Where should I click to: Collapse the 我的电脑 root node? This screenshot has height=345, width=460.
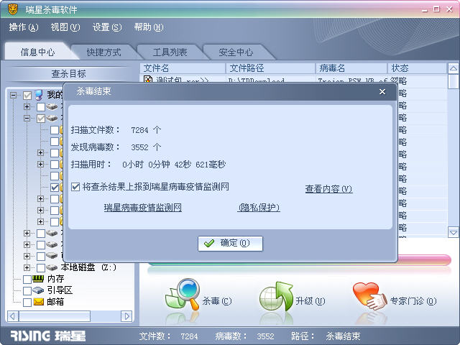pos(13,95)
